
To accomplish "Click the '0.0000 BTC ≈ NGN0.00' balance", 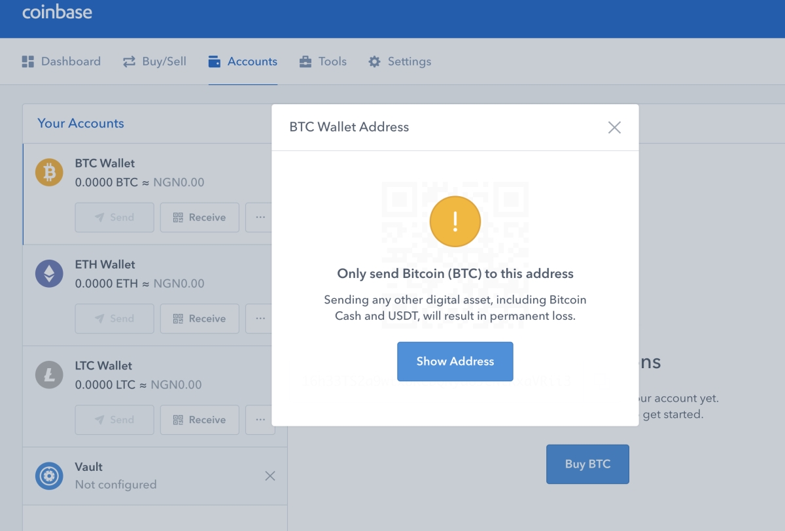I will click(x=140, y=182).
